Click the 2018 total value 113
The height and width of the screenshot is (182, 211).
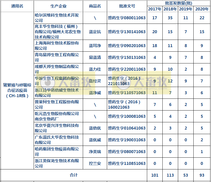(170, 175)
